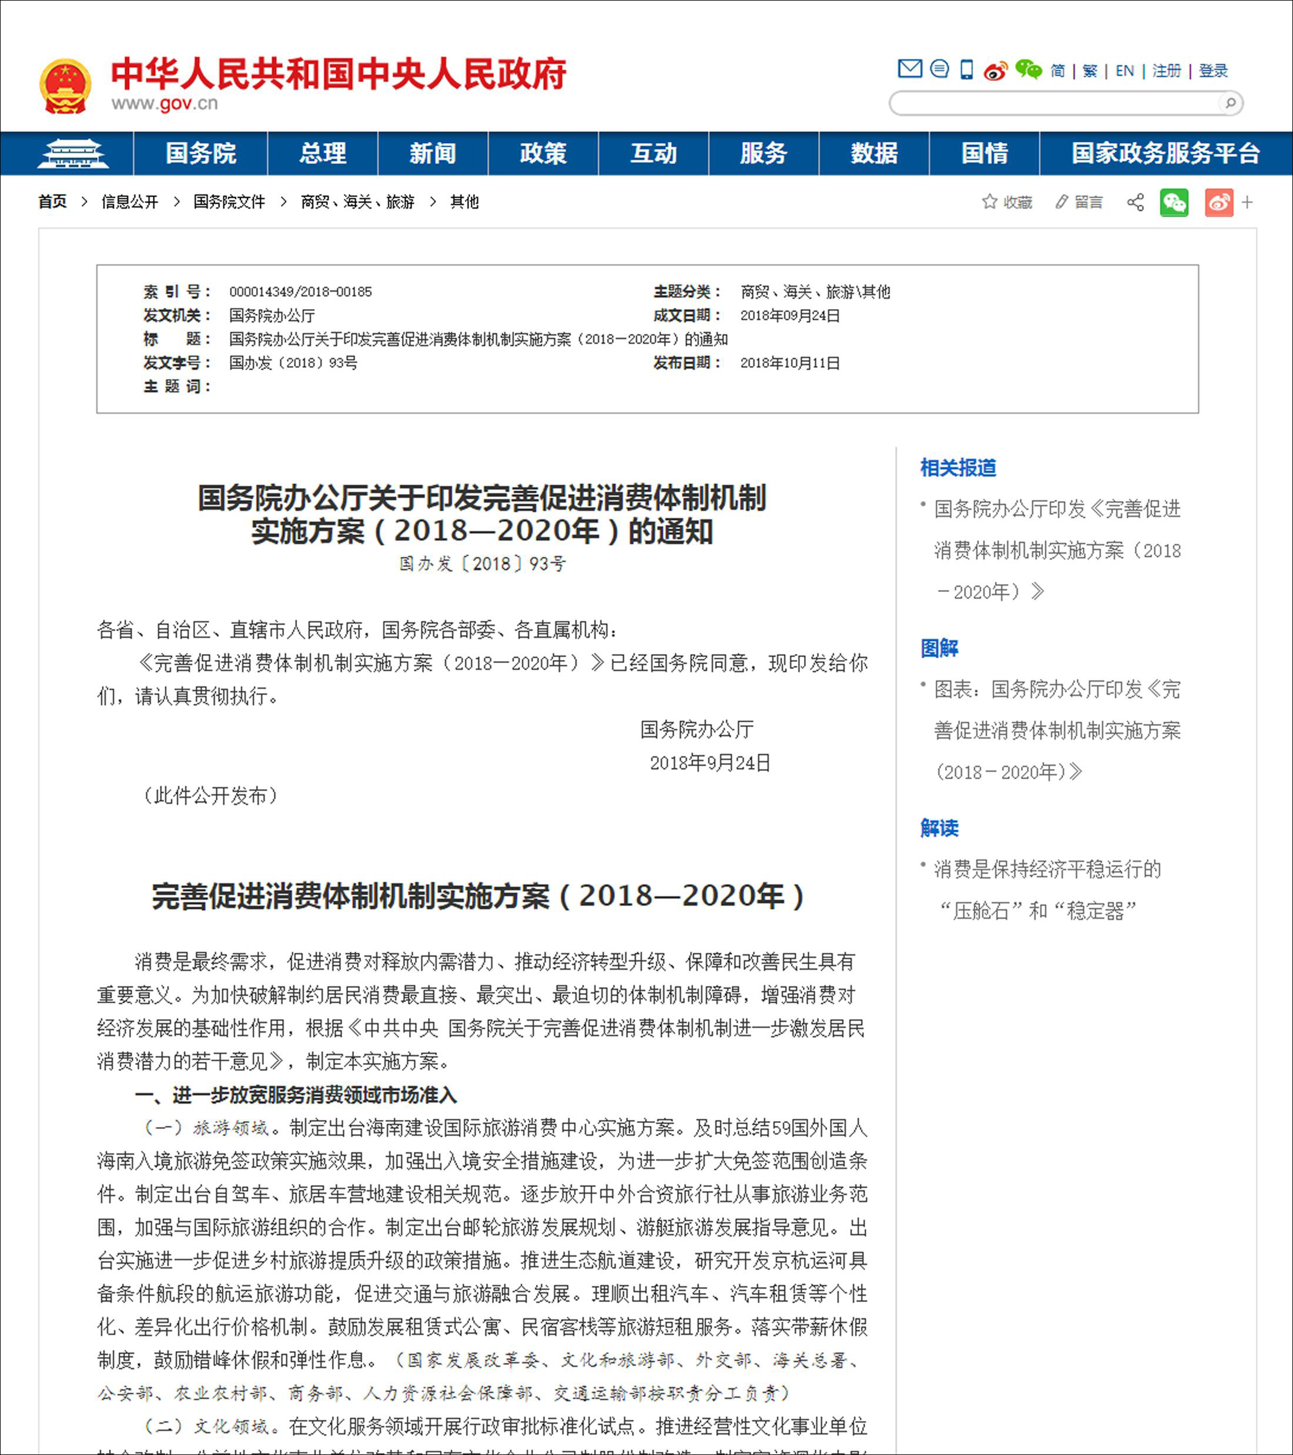This screenshot has width=1293, height=1455.
Task: Switch to simplified Chinese 简
Action: 1058,71
